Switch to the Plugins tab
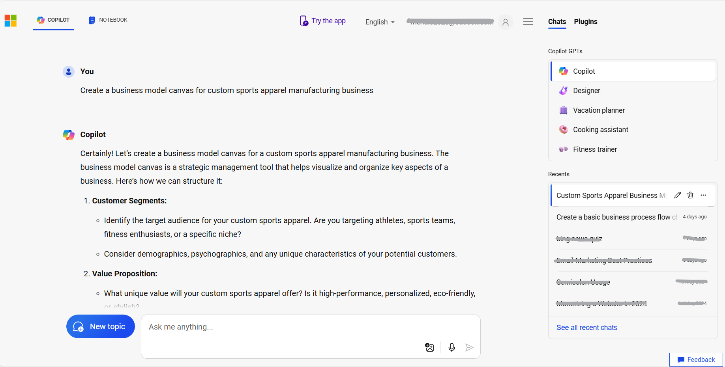 coord(585,22)
